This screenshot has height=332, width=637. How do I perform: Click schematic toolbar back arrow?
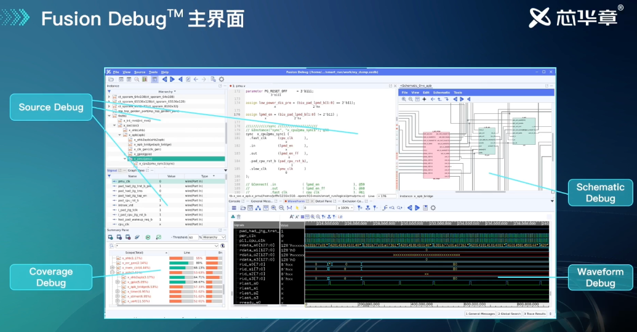[433, 99]
